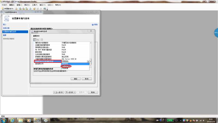
Task: Click the wizard's bottom 取消 button
Action: 93,92
